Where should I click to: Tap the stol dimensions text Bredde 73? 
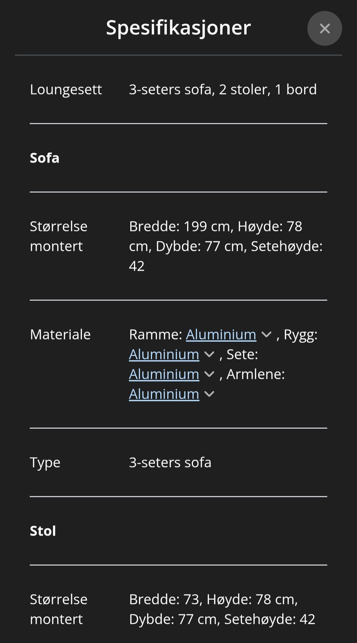222,609
